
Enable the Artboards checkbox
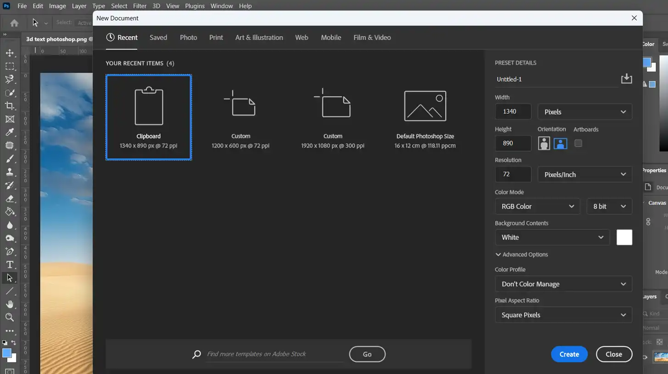pyautogui.click(x=578, y=143)
